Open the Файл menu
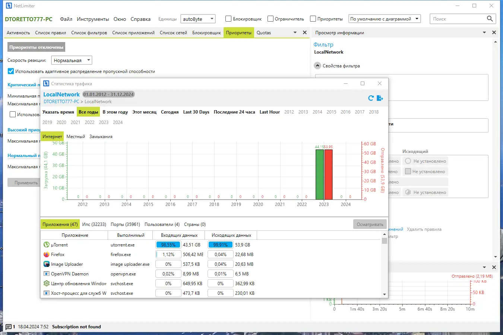This screenshot has width=503, height=335. (x=66, y=19)
